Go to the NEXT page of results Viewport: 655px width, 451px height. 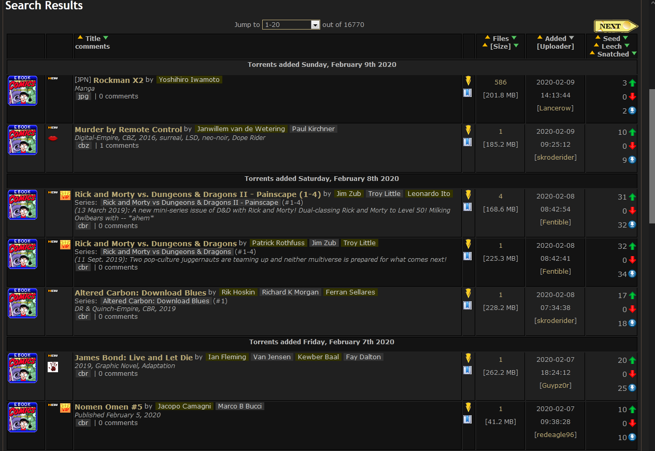615,26
